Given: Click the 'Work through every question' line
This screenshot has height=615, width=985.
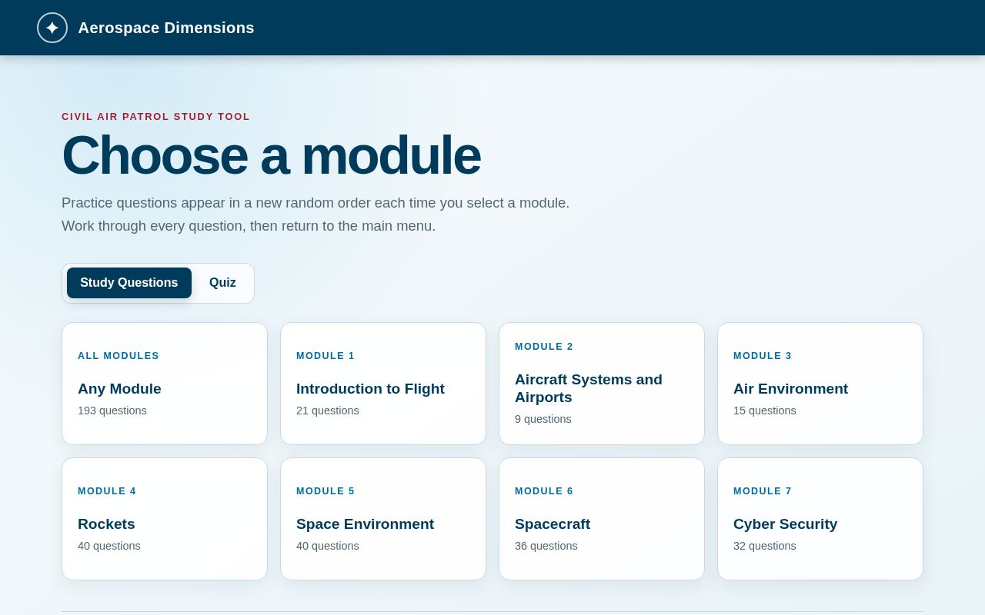Looking at the screenshot, I should coord(249,226).
